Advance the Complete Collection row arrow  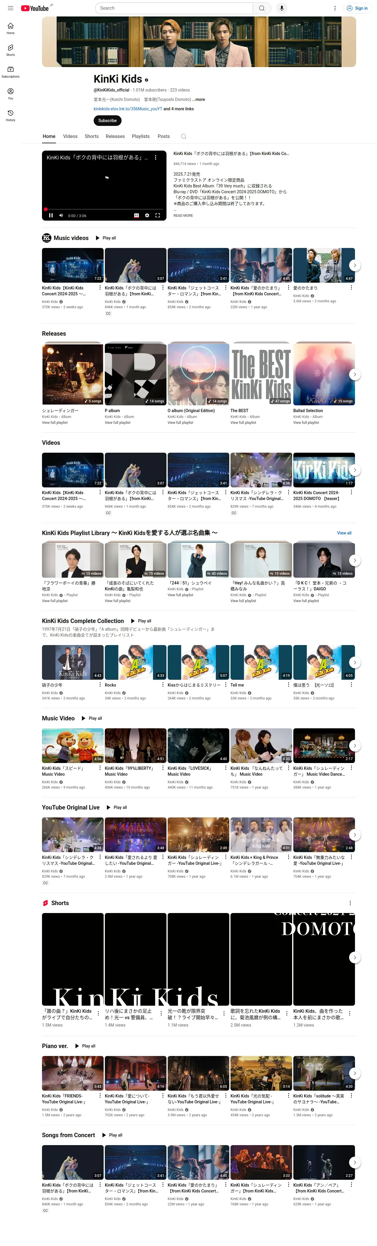[x=355, y=662]
